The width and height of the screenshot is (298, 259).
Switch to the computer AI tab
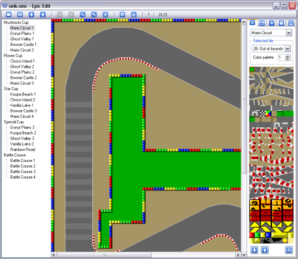(291, 23)
